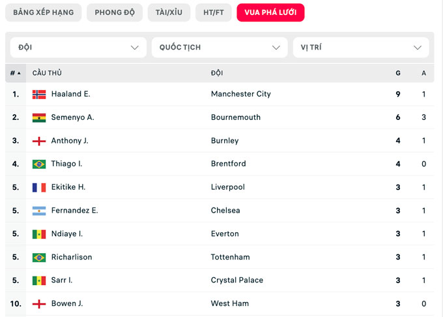Sort by the G goals column header
The height and width of the screenshot is (317, 443).
398,73
